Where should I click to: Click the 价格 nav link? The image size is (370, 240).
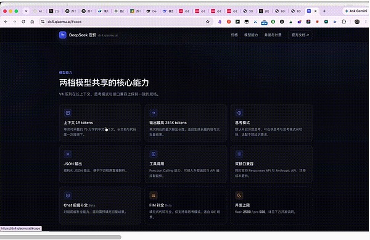point(234,35)
